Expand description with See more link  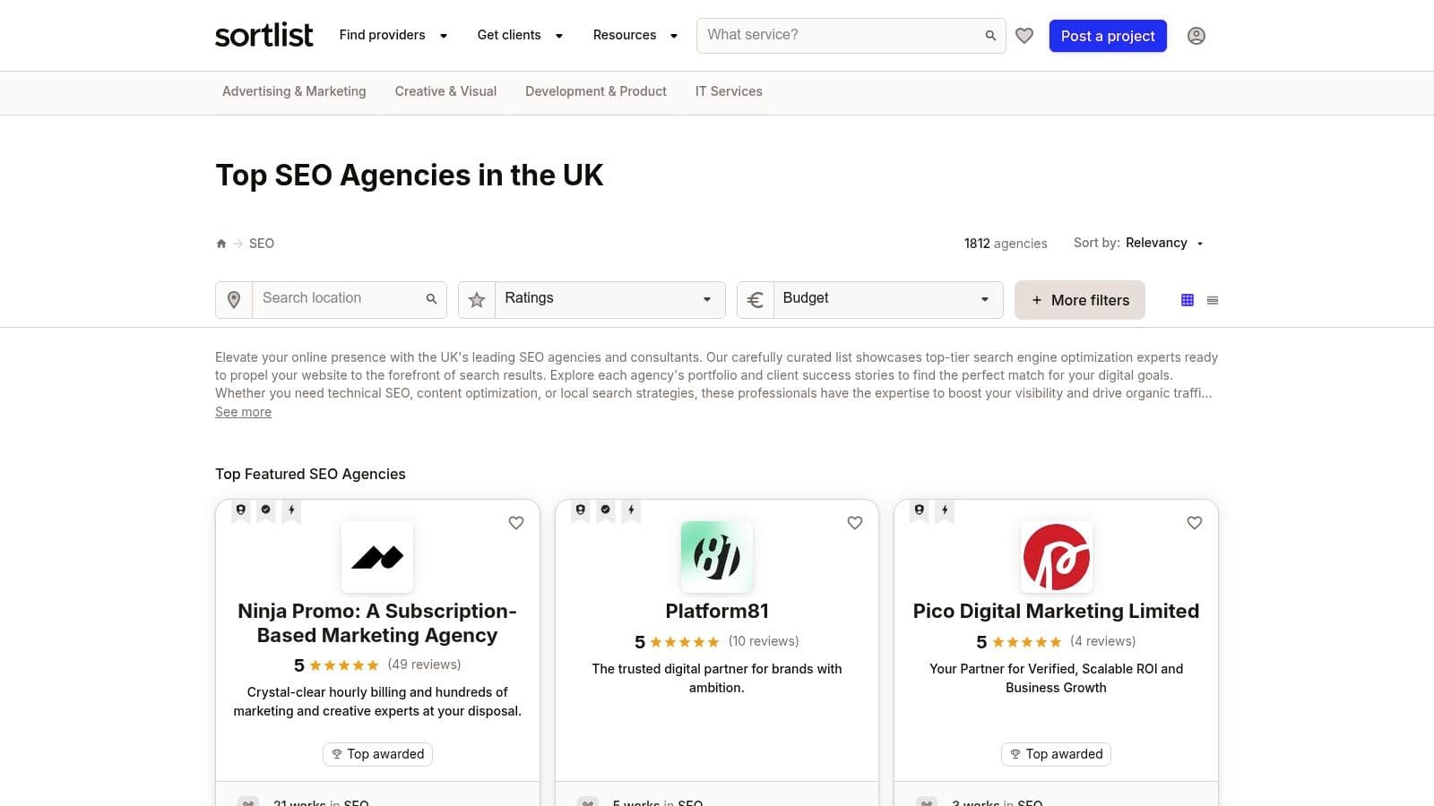coord(243,412)
